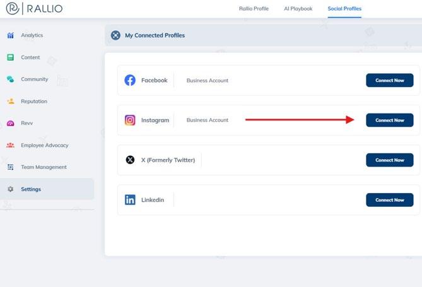Click the Rallio logo icon
Image resolution: width=422 pixels, height=287 pixels.
coord(13,8)
